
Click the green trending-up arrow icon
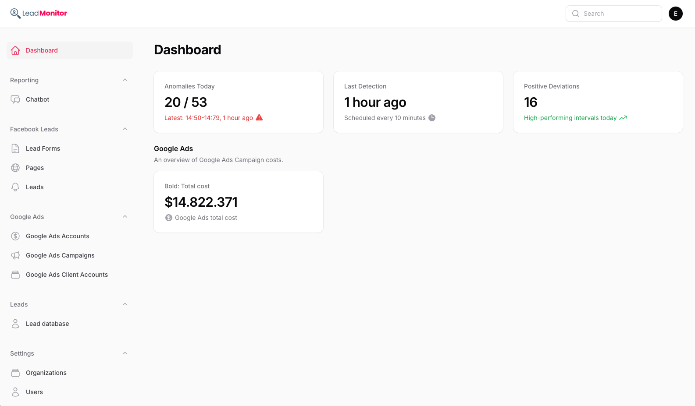pos(623,118)
